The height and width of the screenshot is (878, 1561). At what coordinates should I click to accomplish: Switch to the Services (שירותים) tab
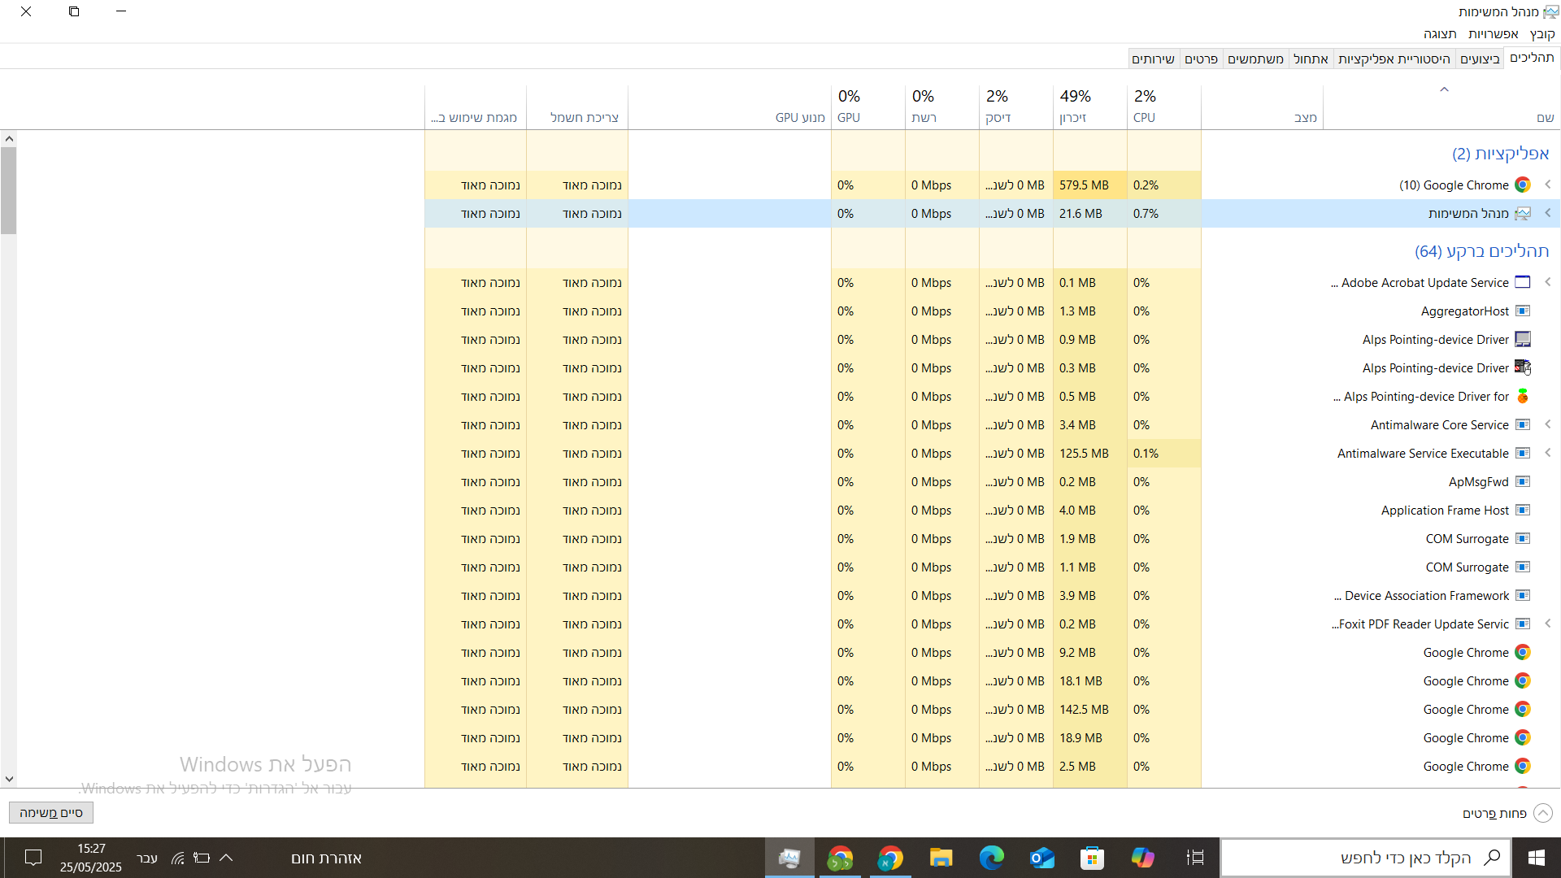coord(1153,59)
